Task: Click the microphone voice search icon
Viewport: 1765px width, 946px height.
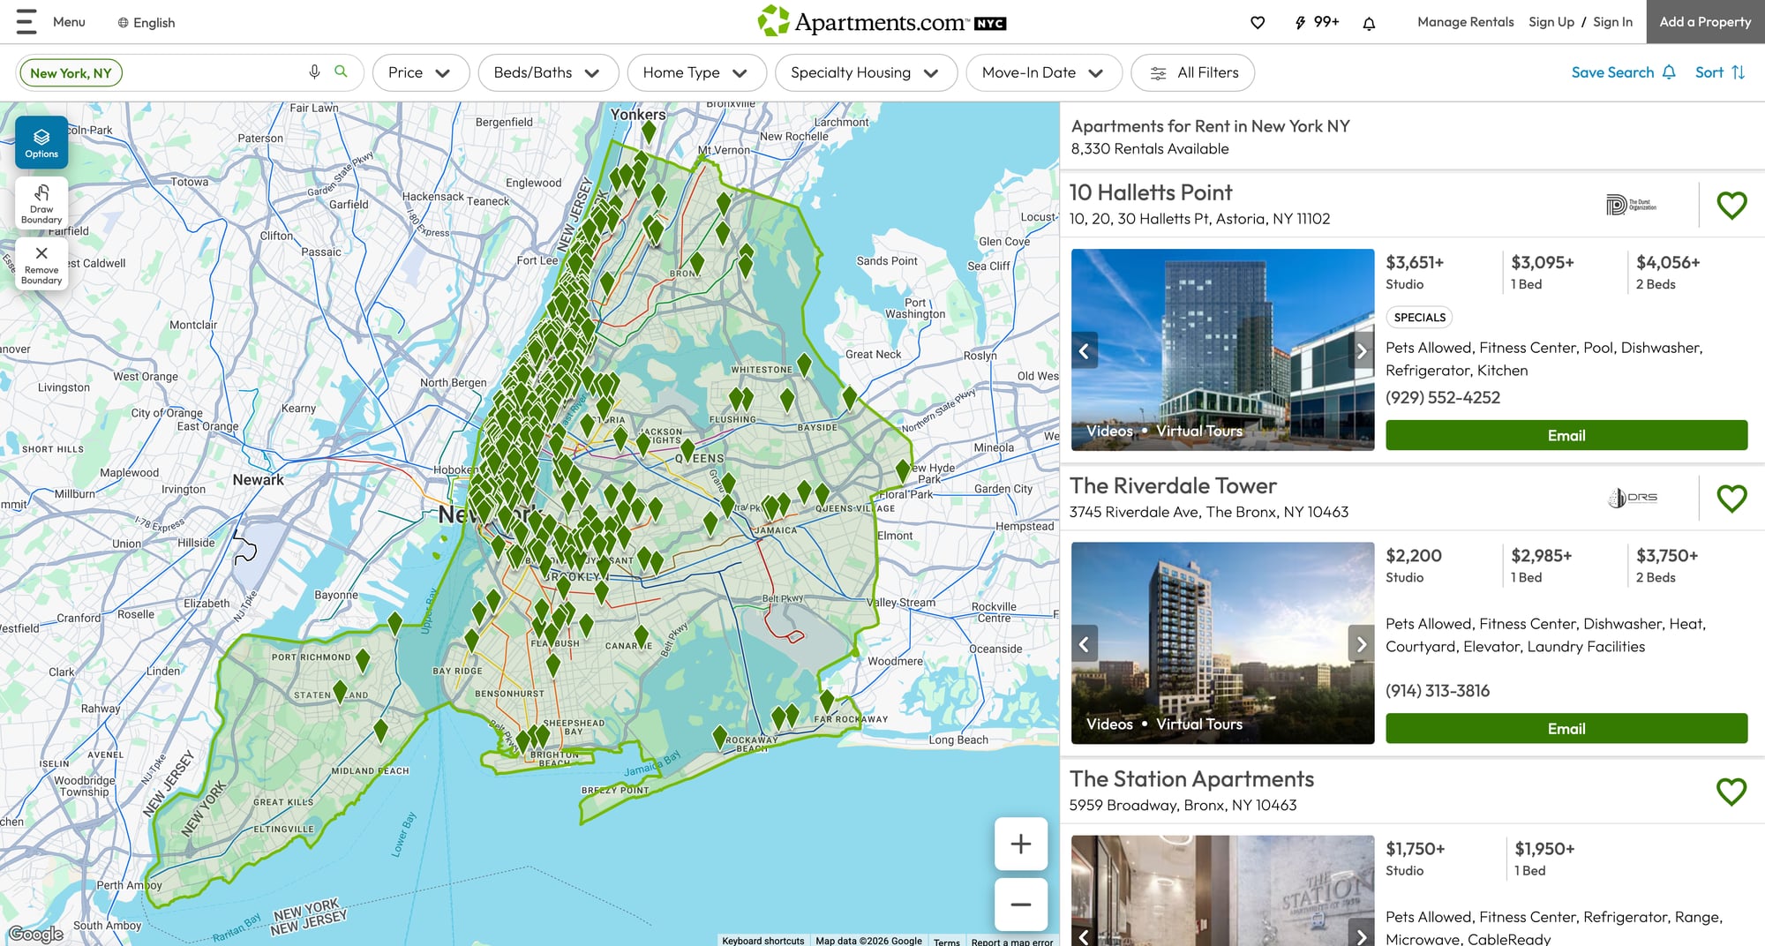Action: [314, 72]
